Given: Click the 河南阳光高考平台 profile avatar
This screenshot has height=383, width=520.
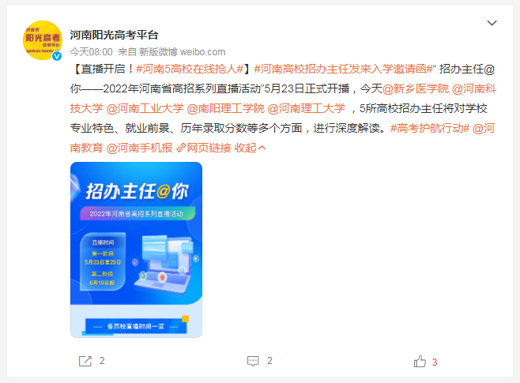Looking at the screenshot, I should (43, 40).
